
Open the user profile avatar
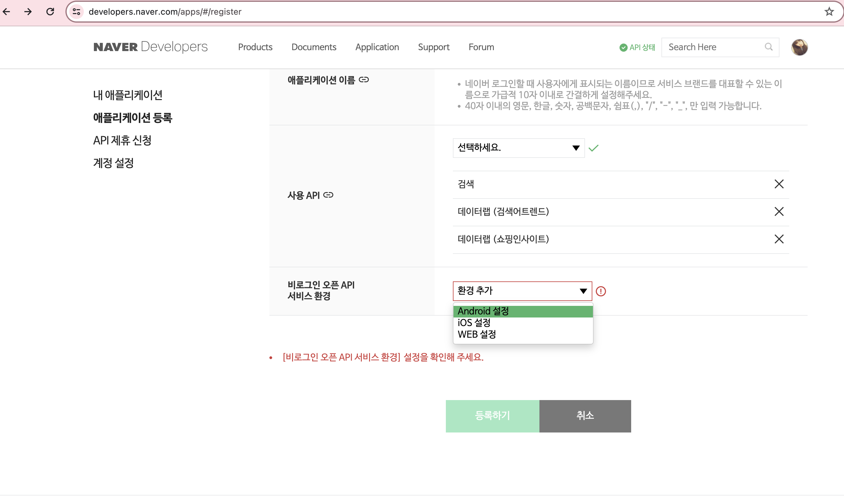point(799,47)
